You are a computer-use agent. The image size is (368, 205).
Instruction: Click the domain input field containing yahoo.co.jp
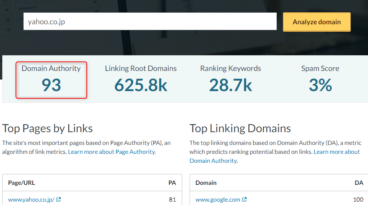[x=150, y=21]
